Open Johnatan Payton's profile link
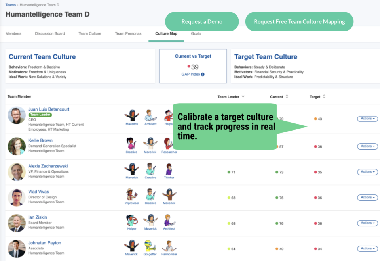Screen dimensions: 380x261 point(45,243)
